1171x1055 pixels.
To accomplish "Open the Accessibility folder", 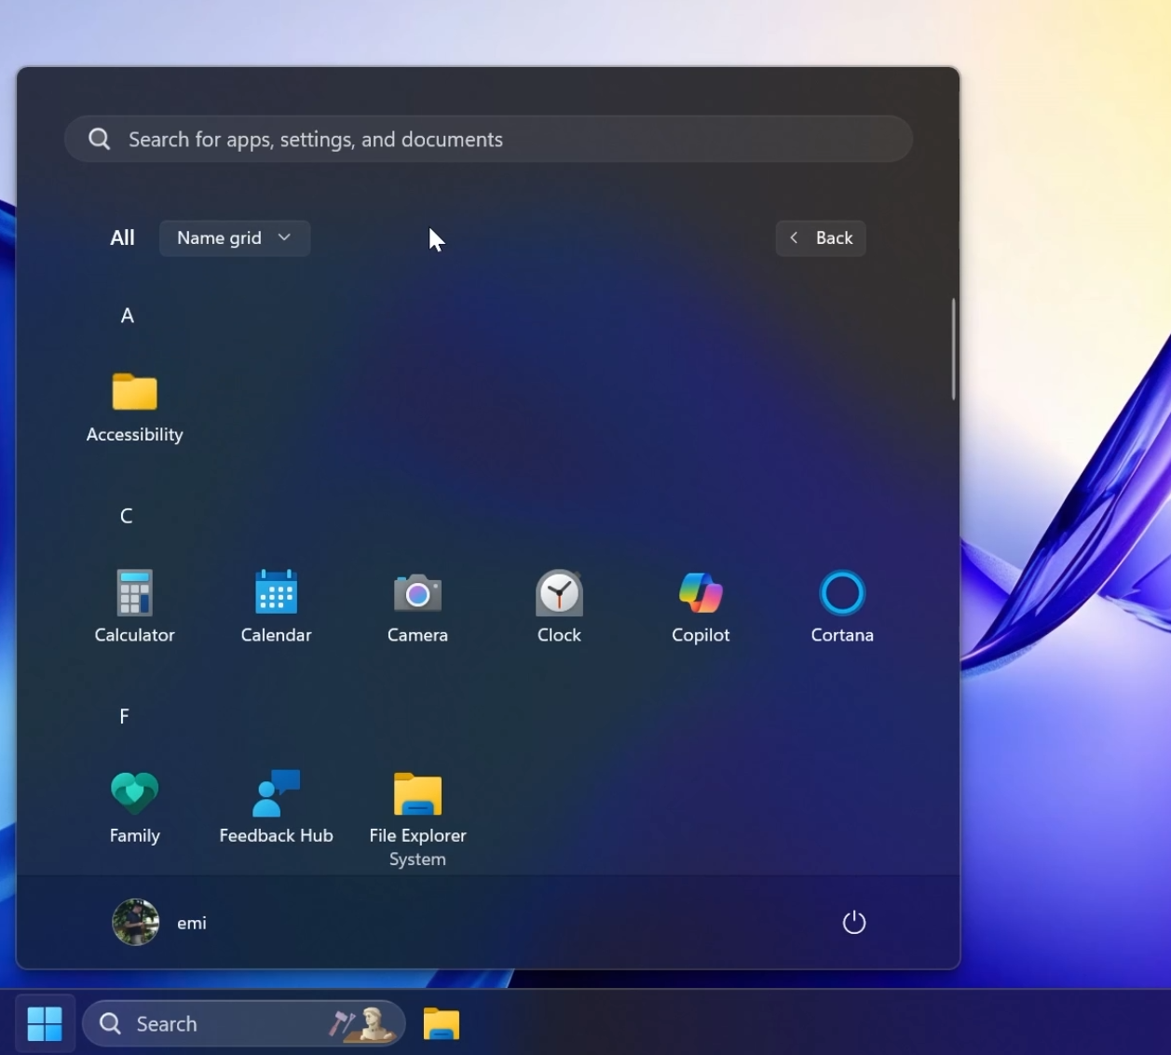I will pyautogui.click(x=134, y=405).
